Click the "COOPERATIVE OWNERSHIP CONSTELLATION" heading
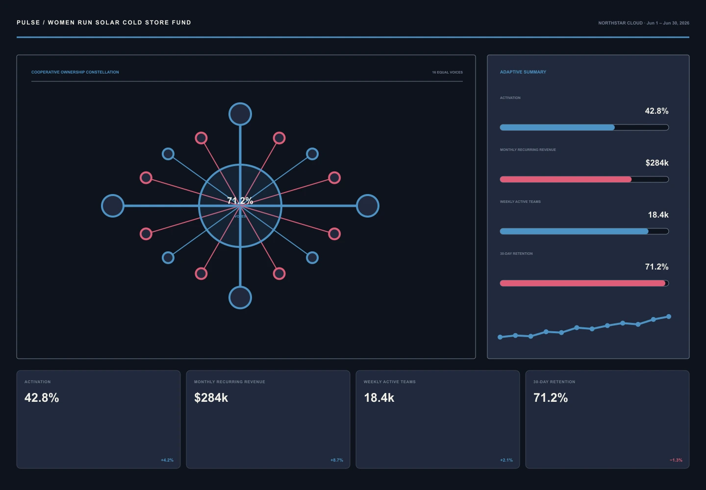Viewport: 706px width, 490px height. click(75, 72)
